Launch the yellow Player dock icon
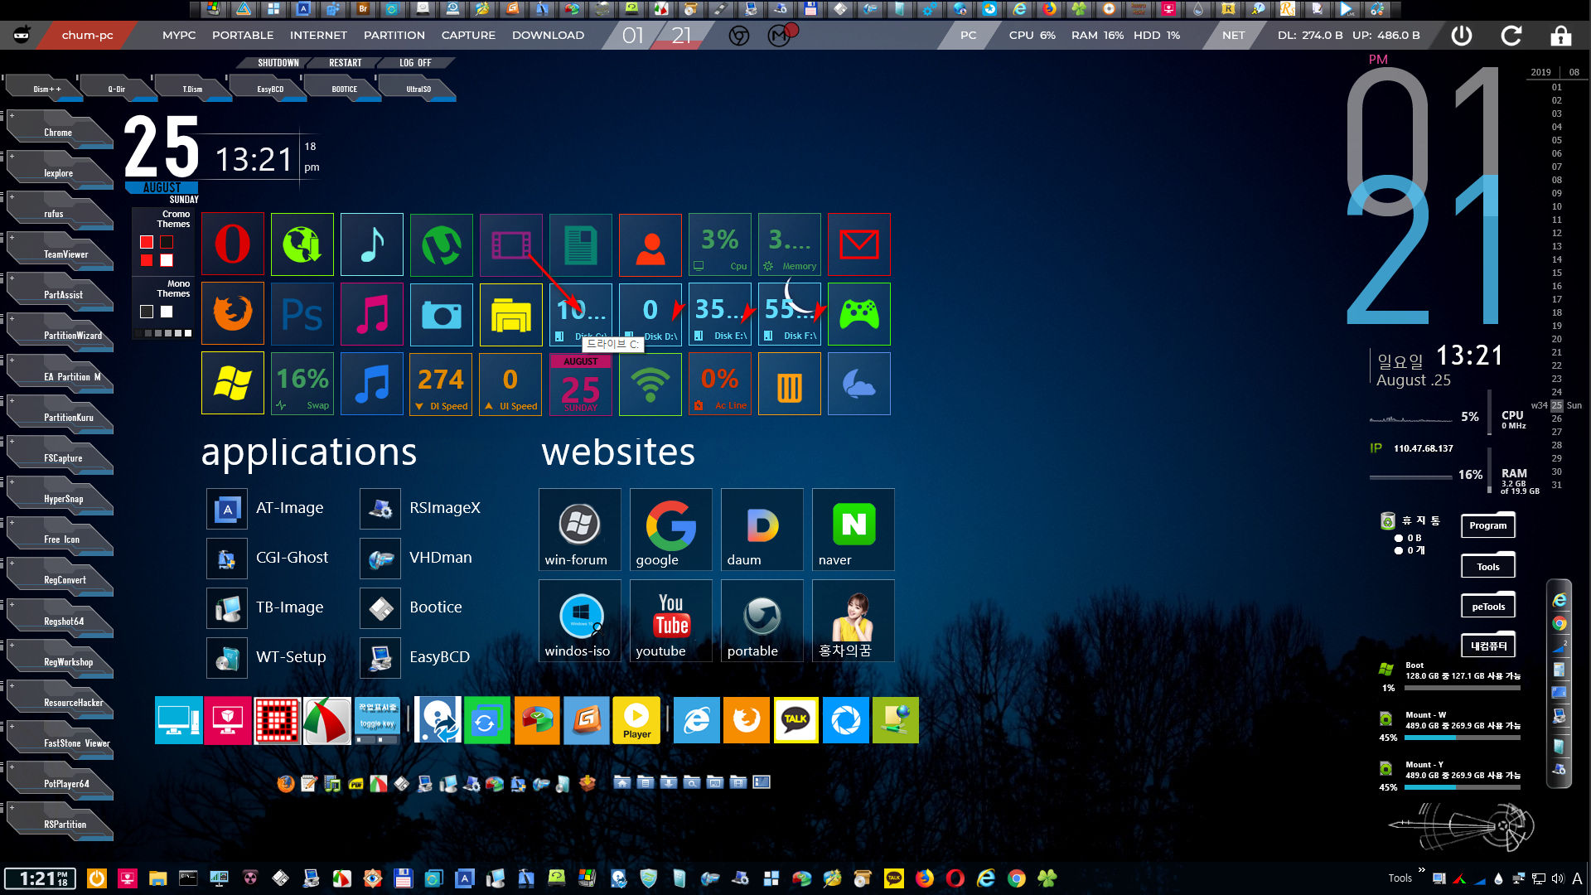Screen dimensions: 1591x895 pyautogui.click(x=636, y=720)
